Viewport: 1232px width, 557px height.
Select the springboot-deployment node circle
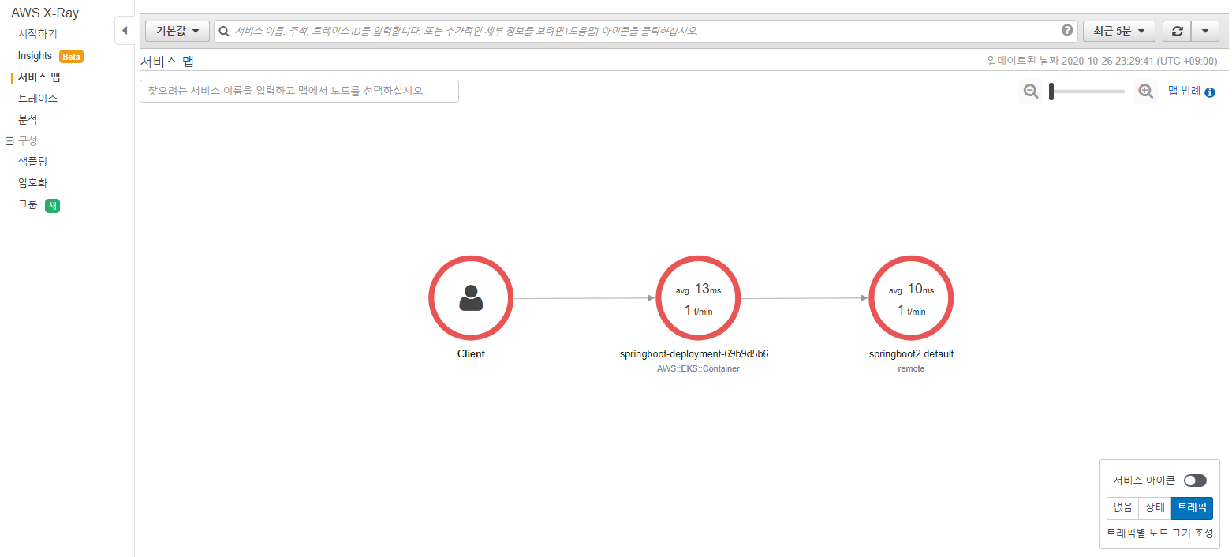coord(698,298)
